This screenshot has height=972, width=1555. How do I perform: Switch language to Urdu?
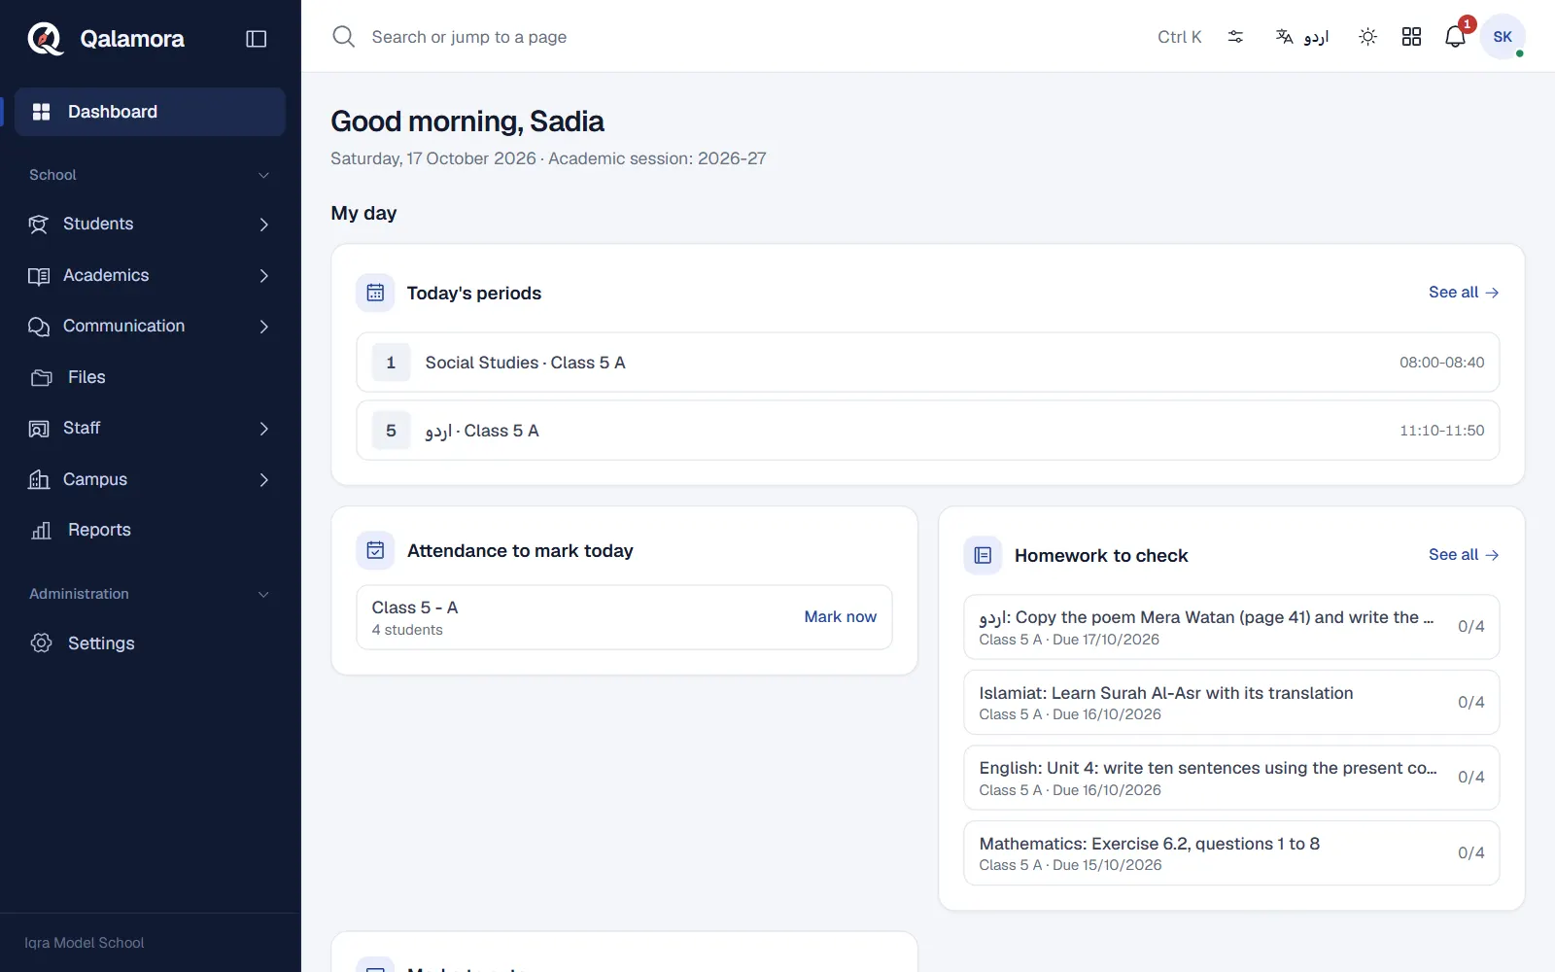click(x=1301, y=37)
